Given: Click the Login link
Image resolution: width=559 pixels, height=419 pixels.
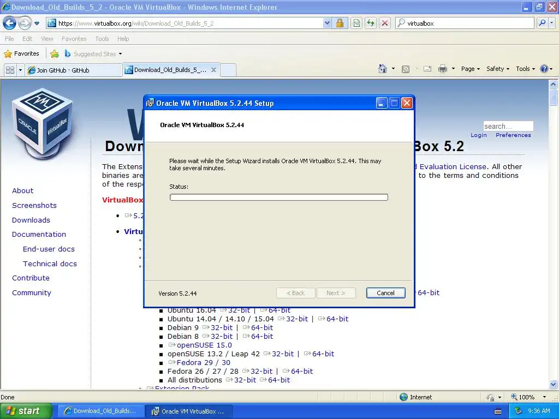Looking at the screenshot, I should point(478,135).
